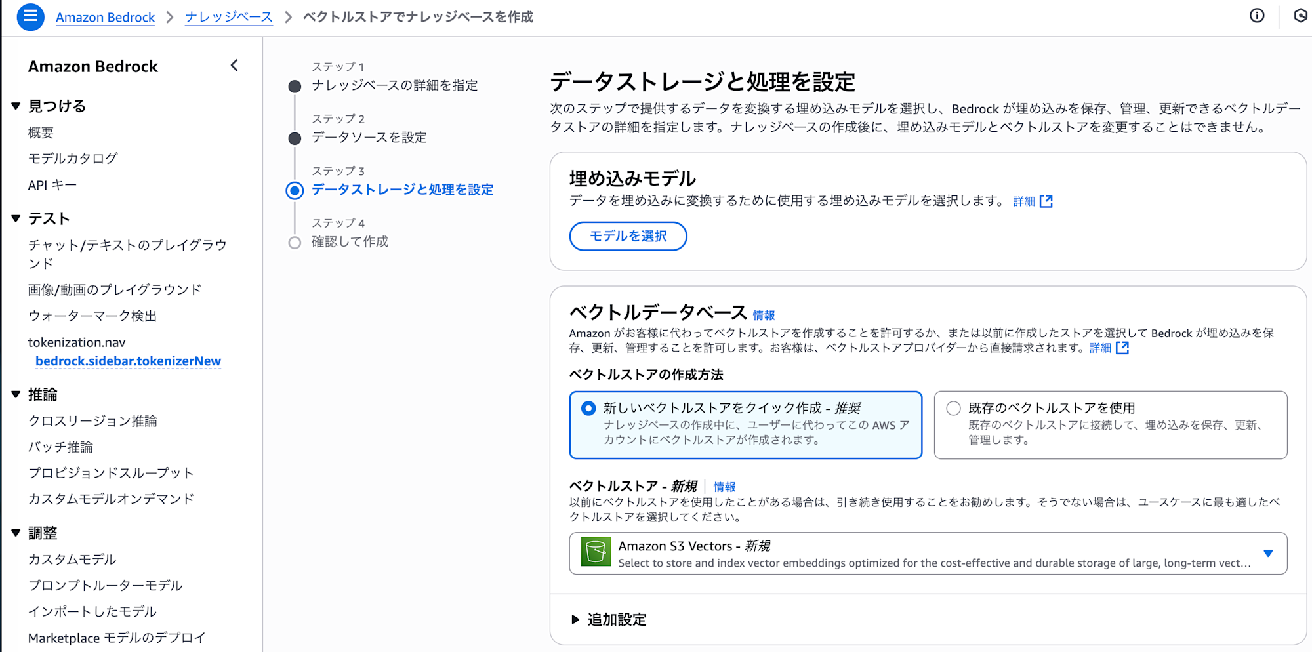Collapse the 推論 section in sidebar
Viewport: 1312px width, 652px height.
16,394
